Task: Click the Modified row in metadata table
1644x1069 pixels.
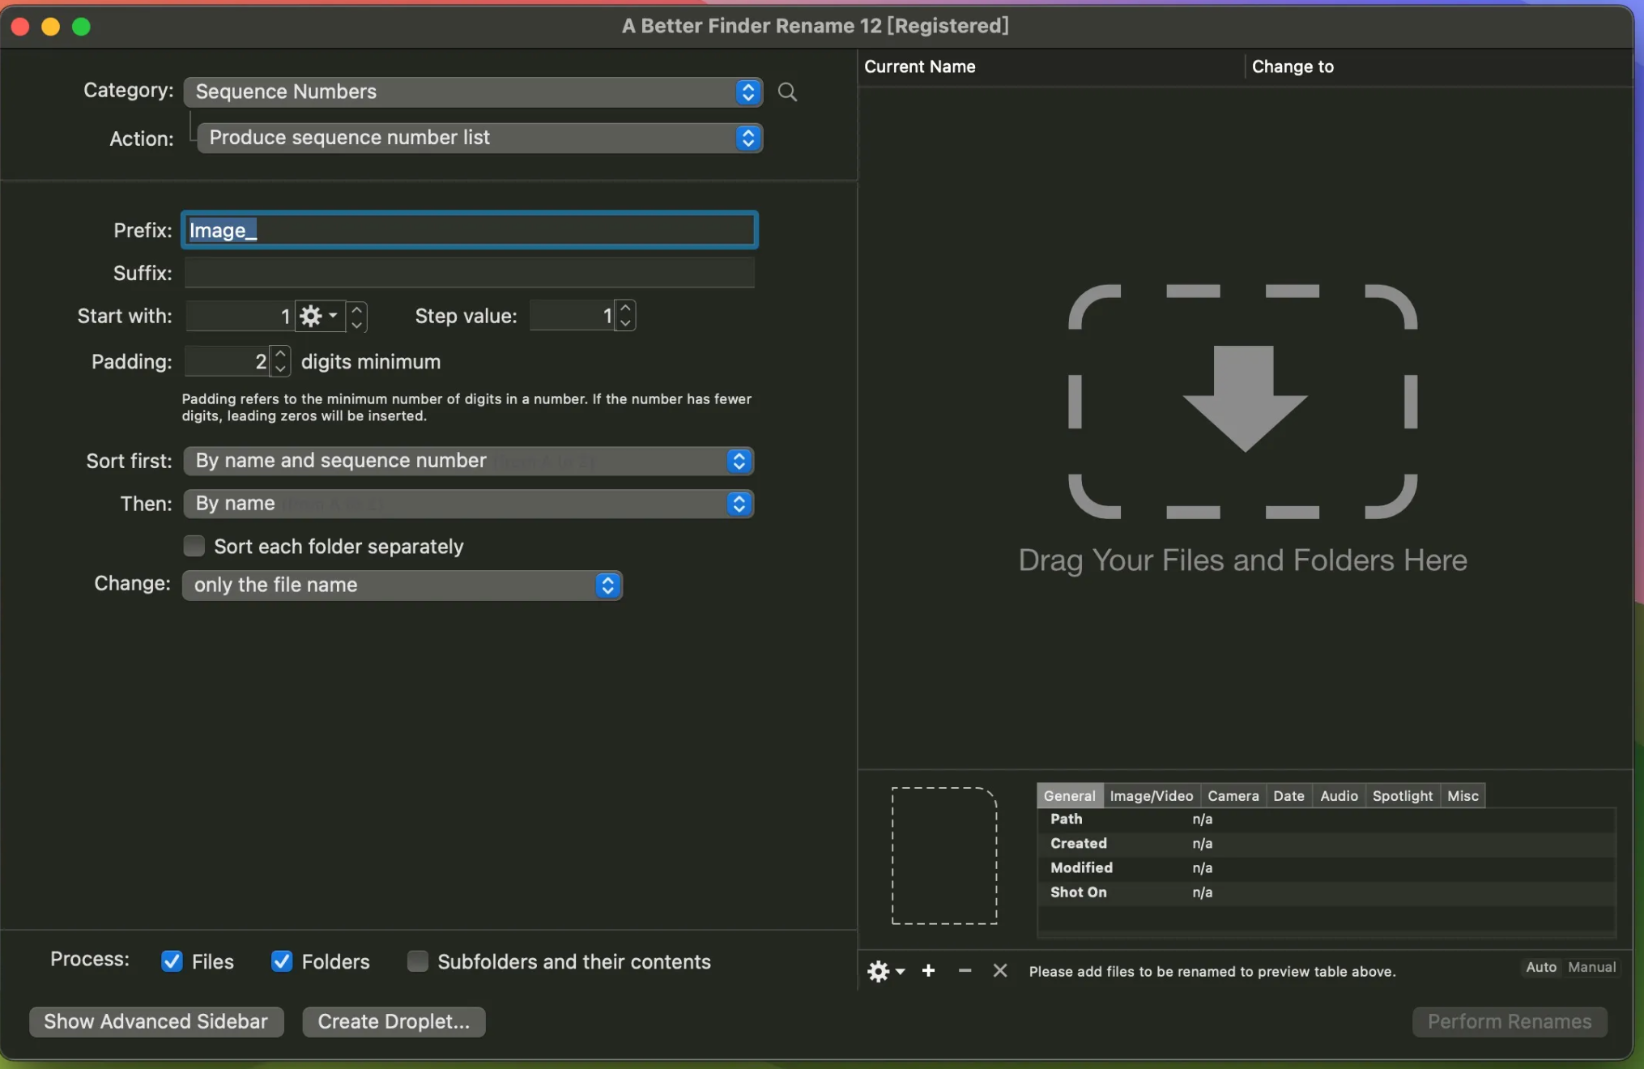Action: point(1327,868)
